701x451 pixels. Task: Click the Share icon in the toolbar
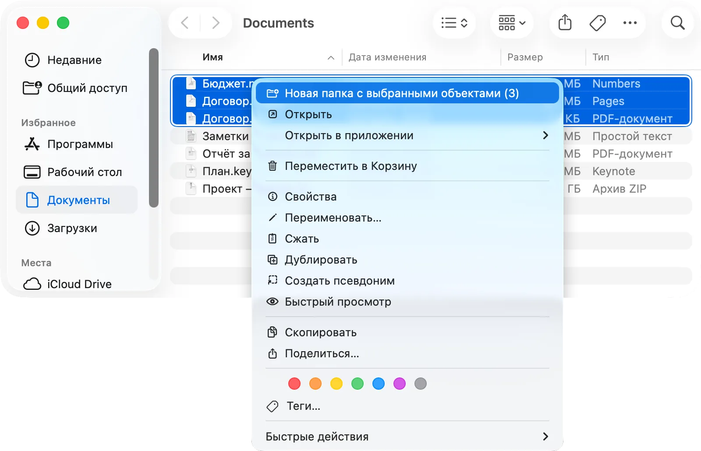(x=565, y=23)
